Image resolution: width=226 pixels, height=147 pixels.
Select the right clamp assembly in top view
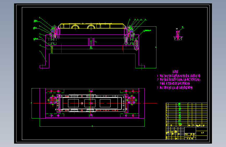[x=132, y=100]
